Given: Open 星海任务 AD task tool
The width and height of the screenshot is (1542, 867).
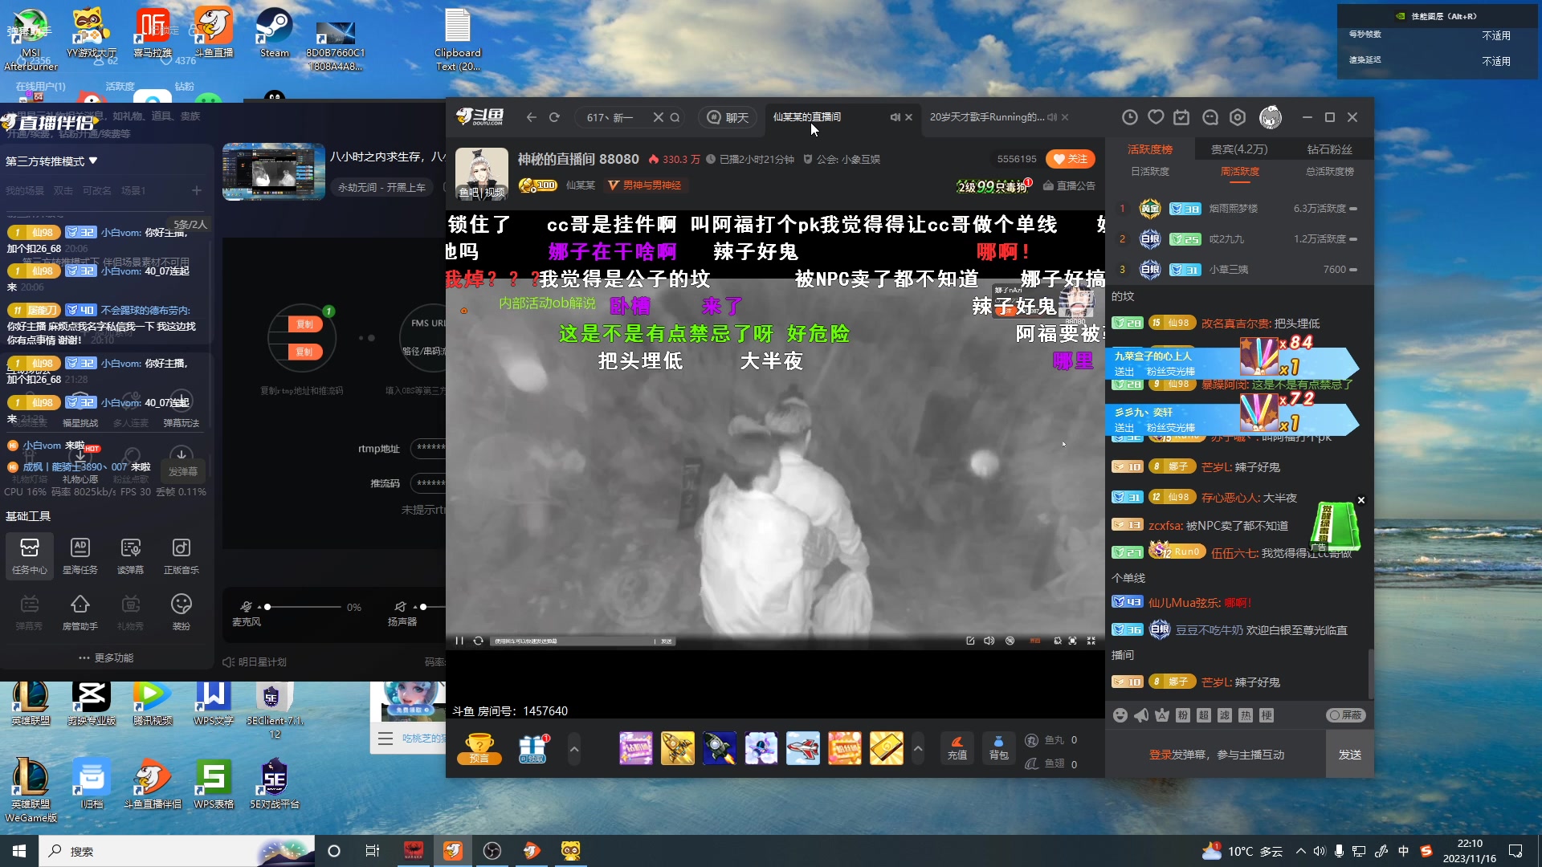Looking at the screenshot, I should (x=80, y=555).
